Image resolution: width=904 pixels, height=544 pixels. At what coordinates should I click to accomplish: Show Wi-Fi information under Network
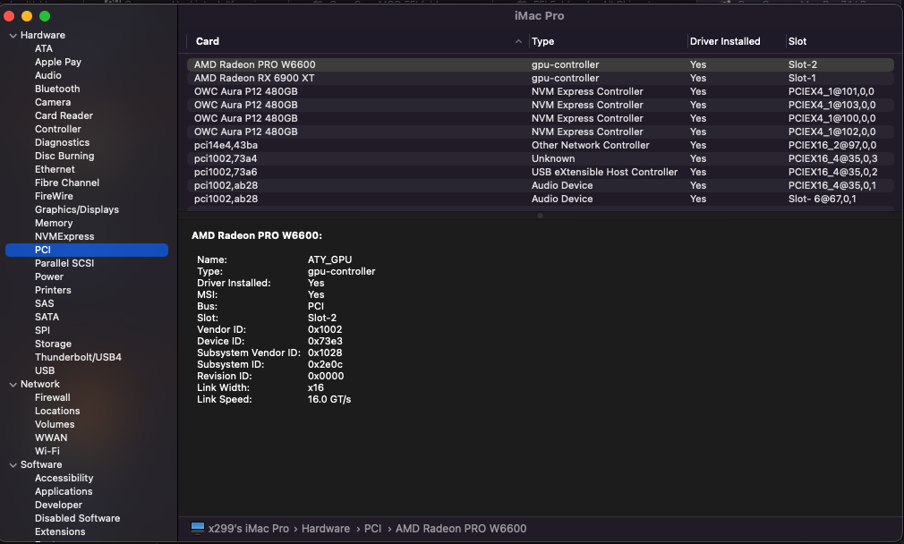(47, 451)
